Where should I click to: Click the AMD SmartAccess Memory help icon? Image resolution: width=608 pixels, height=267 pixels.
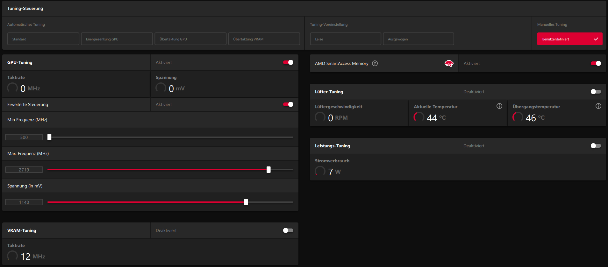tap(375, 63)
